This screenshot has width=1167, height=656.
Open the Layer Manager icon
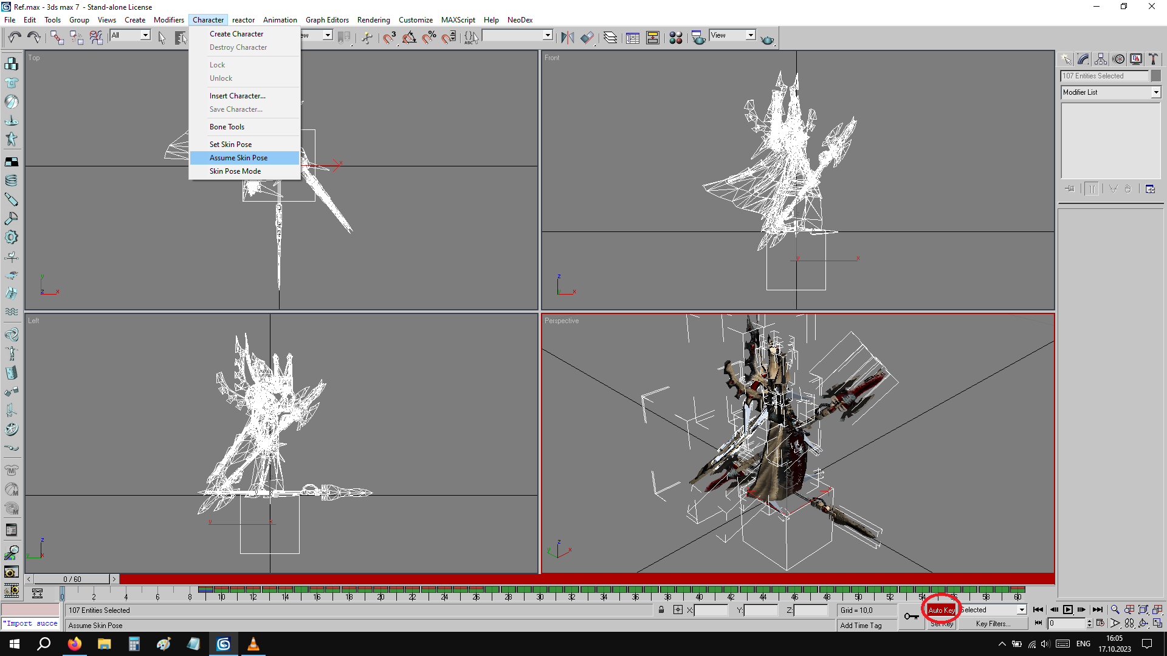pos(610,38)
